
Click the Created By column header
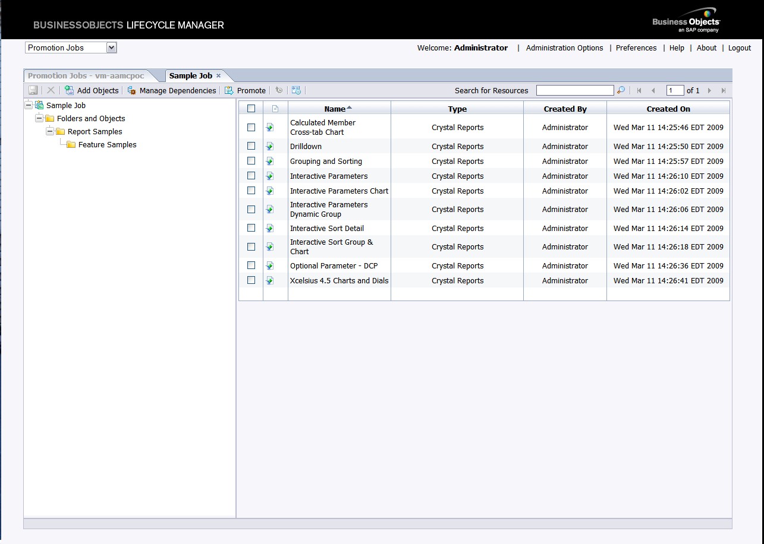pyautogui.click(x=565, y=109)
